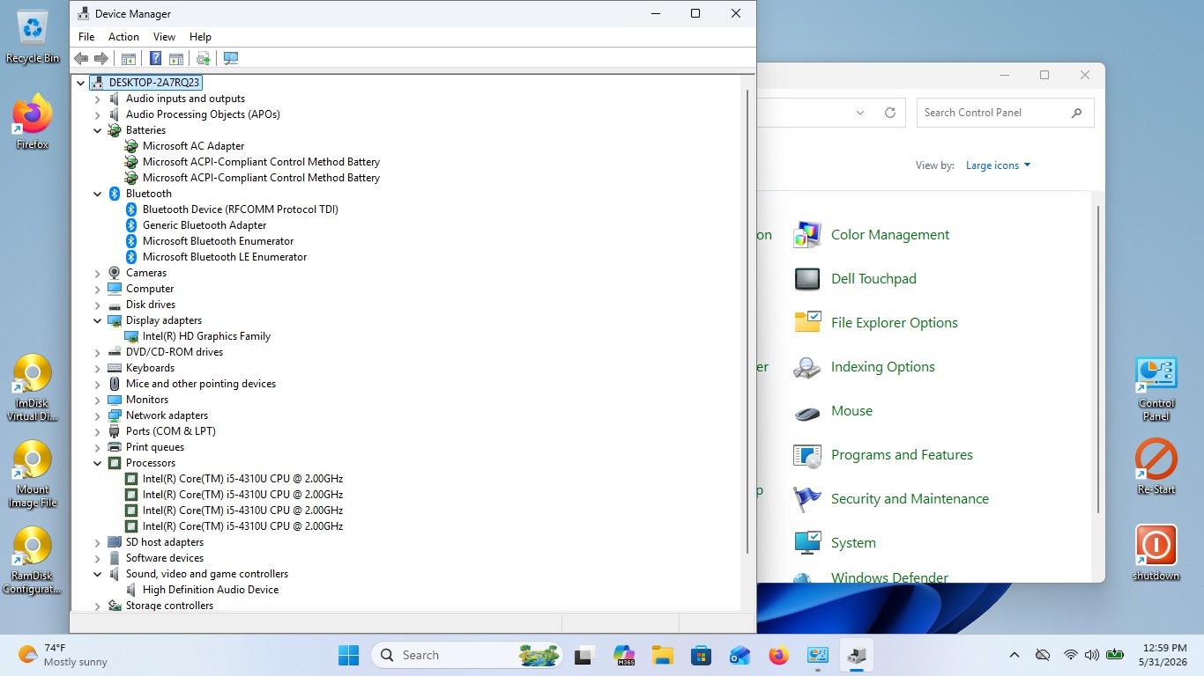
Task: Select Microsoft AC Adapter
Action: click(x=193, y=146)
